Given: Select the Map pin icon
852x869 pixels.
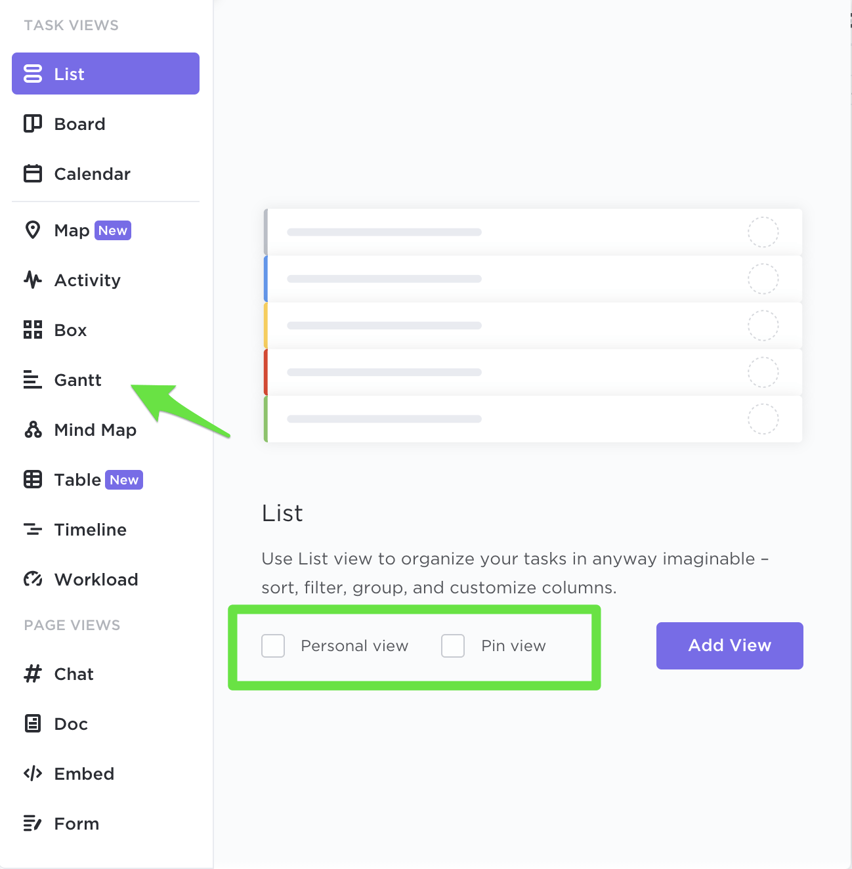Looking at the screenshot, I should coord(33,230).
